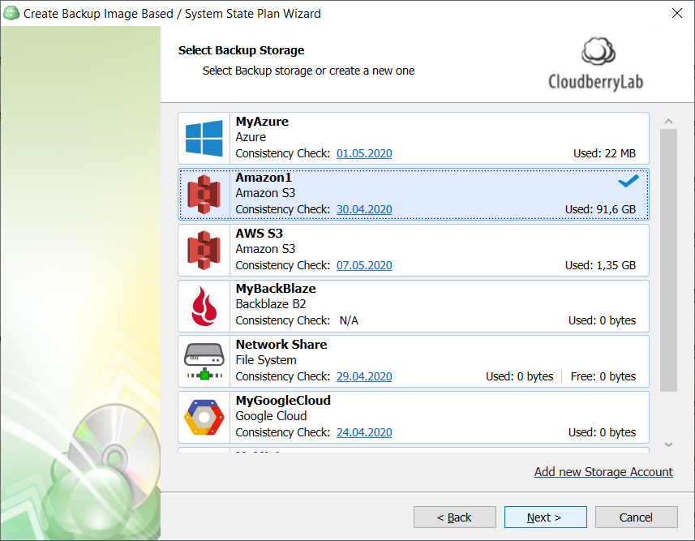Select the MyGoogleCloud storage name
This screenshot has height=541, width=695.
coord(283,401)
